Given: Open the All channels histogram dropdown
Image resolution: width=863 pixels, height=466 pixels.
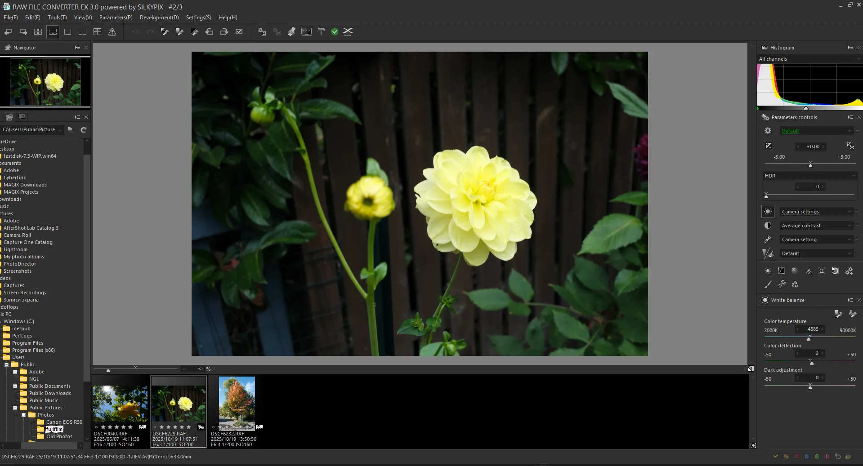Looking at the screenshot, I should 808,59.
